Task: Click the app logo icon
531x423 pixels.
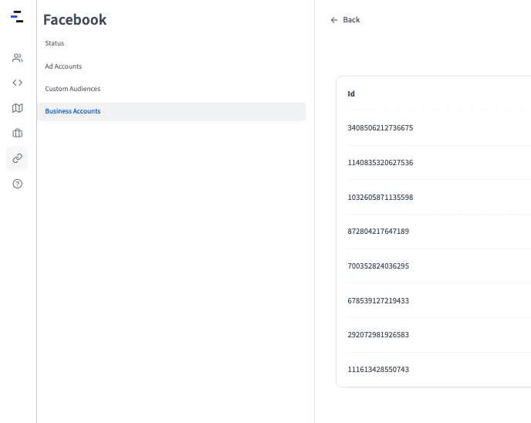Action: pos(17,16)
